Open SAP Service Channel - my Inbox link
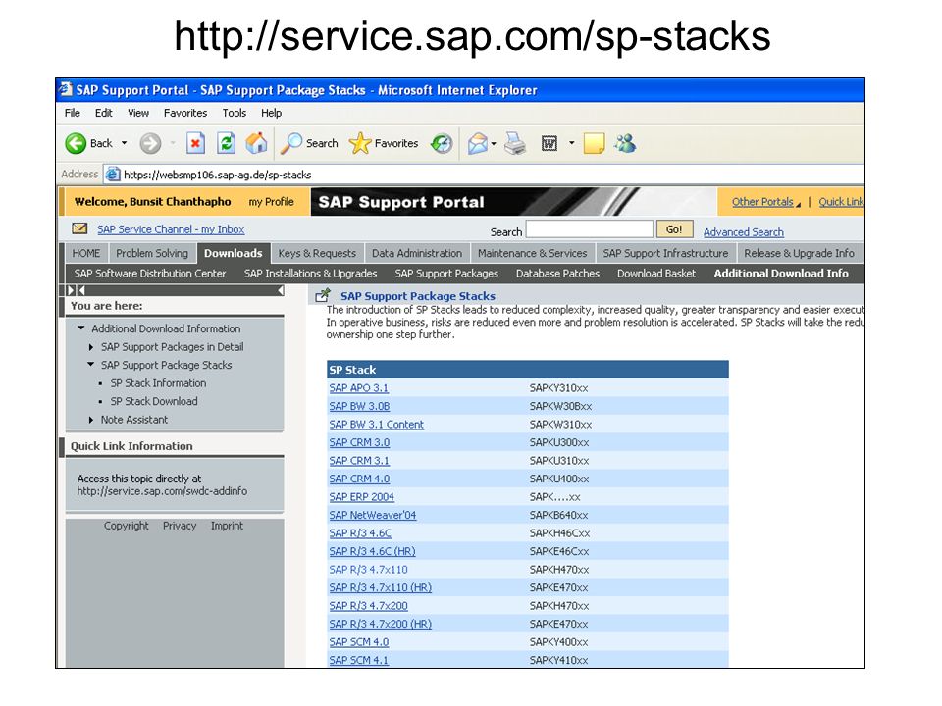Viewport: 942px width, 706px height. pyautogui.click(x=171, y=229)
